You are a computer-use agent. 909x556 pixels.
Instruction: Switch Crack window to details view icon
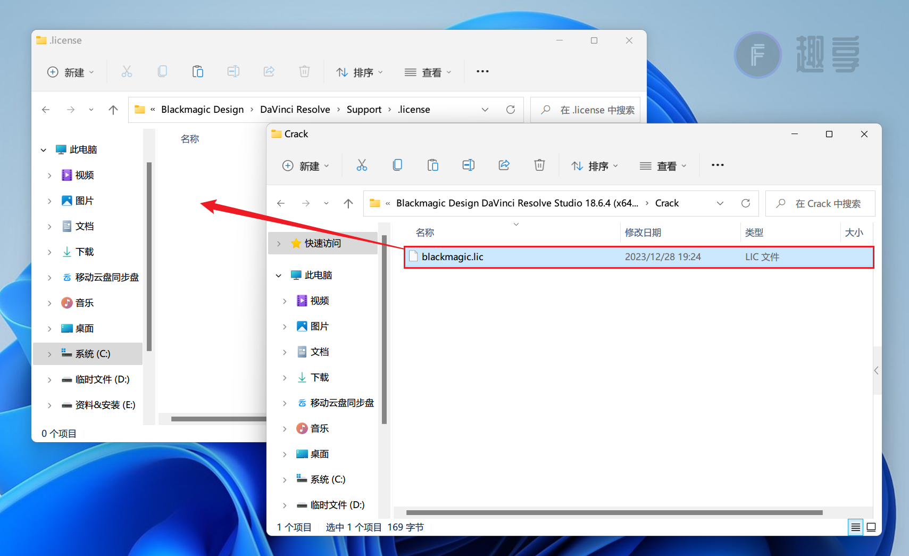[856, 527]
